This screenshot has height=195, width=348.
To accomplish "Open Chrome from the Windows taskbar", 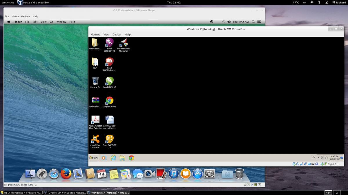I will click(x=131, y=158).
